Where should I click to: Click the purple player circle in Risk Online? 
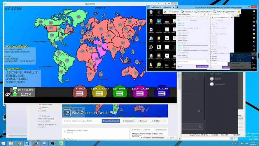tap(140, 91)
